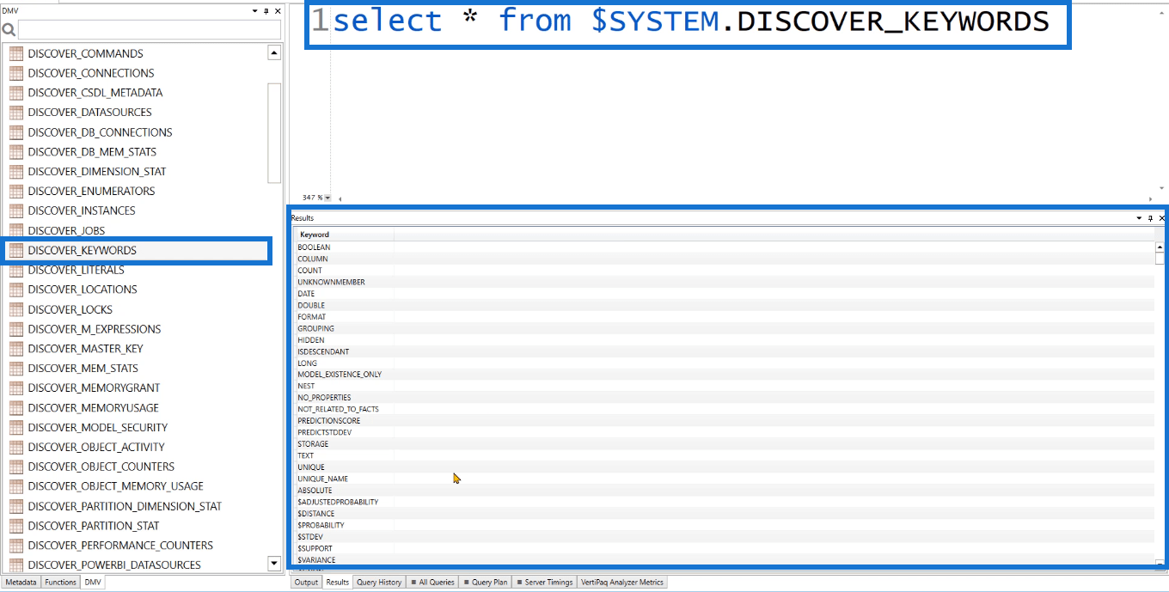Open the Query History tab

[379, 583]
